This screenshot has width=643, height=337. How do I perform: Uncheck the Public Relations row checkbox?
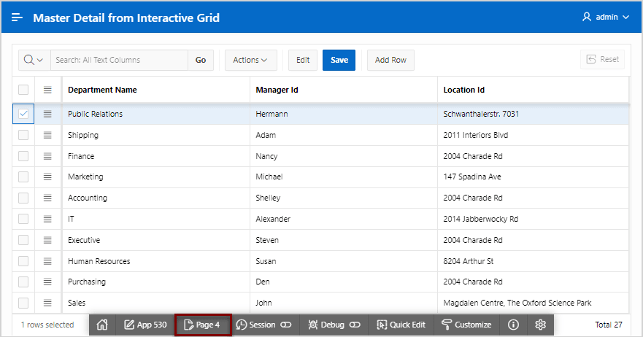pyautogui.click(x=23, y=114)
